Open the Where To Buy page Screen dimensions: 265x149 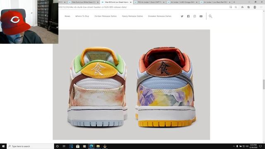tap(82, 16)
